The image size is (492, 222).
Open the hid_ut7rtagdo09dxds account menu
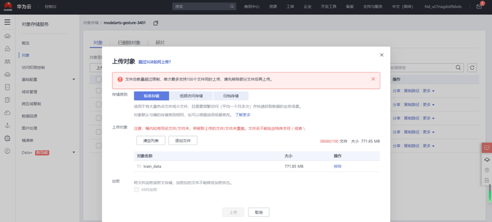[443, 7]
